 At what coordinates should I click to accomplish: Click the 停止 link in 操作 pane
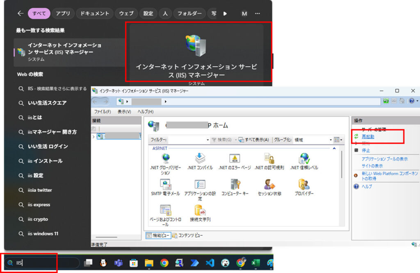tap(365, 150)
